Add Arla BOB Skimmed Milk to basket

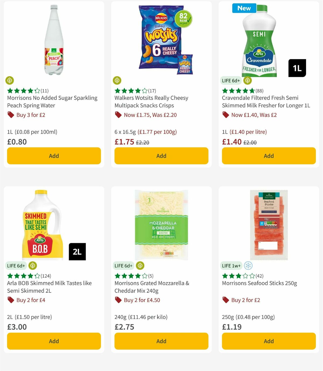click(x=54, y=341)
